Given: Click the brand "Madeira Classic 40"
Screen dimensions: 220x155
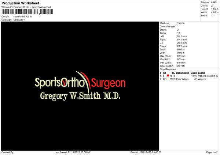Looking at the screenshot, I should [x=208, y=76].
